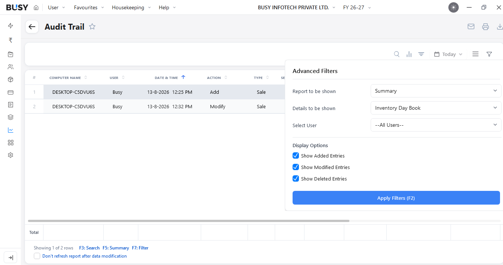The image size is (503, 265).
Task: Open the Help menu
Action: pyautogui.click(x=167, y=7)
